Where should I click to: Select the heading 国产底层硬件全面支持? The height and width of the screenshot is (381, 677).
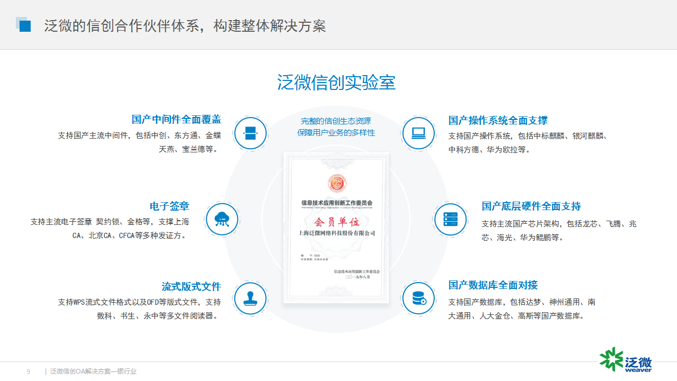pyautogui.click(x=532, y=206)
